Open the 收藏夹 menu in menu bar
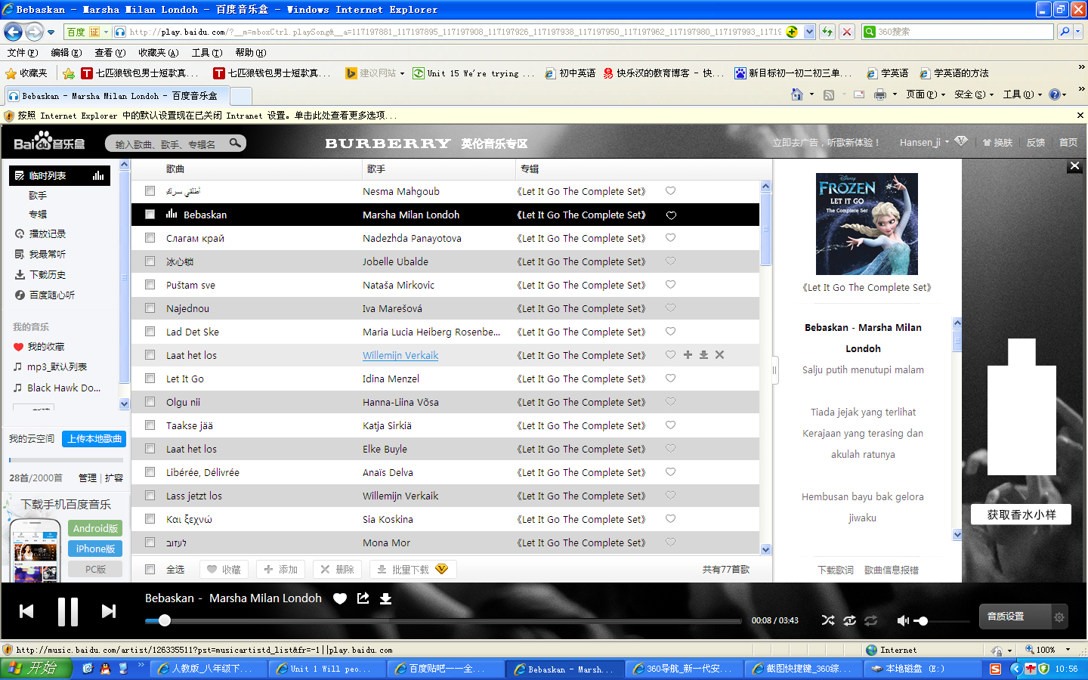Screen dimensions: 1088x680 click(x=158, y=53)
